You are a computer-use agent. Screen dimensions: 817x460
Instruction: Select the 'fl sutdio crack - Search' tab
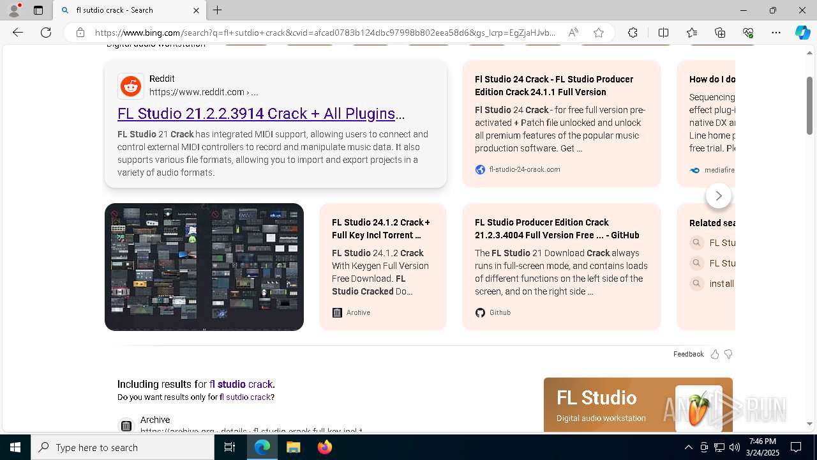pos(128,10)
